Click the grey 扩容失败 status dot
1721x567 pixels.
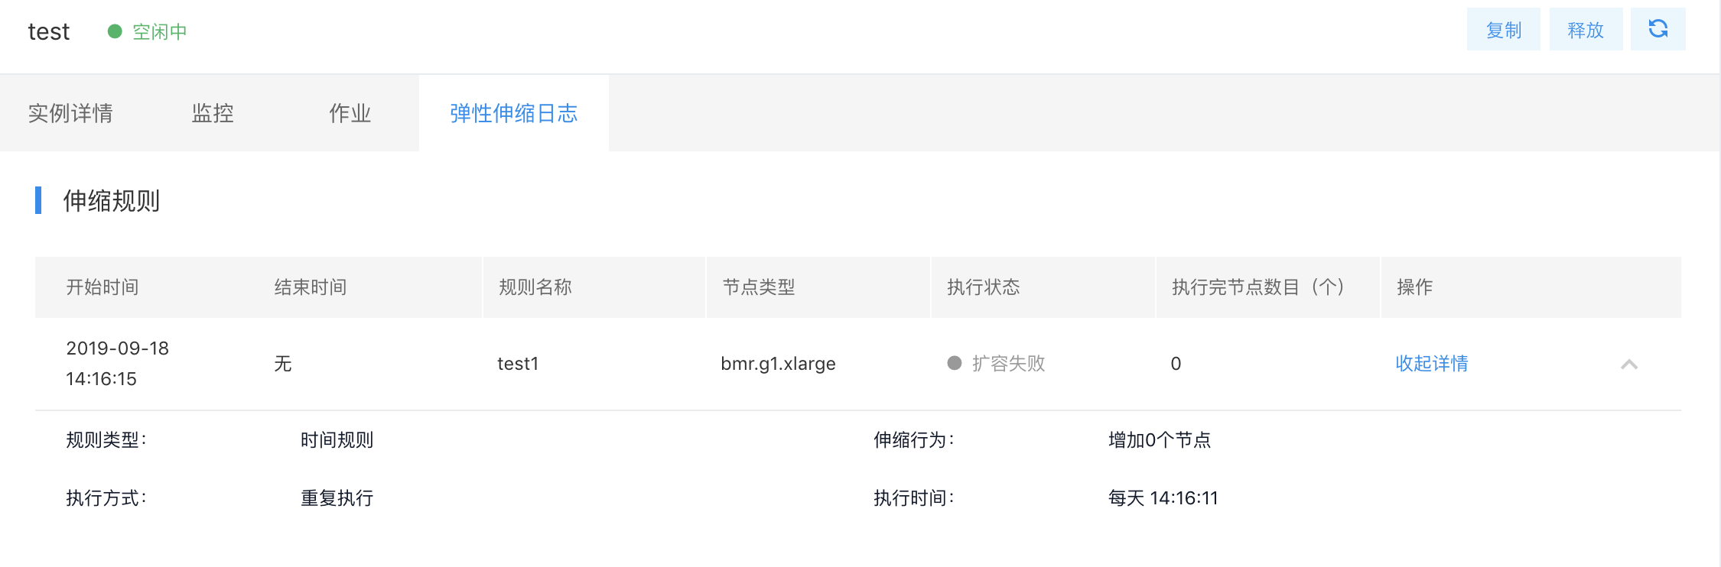pyautogui.click(x=954, y=363)
